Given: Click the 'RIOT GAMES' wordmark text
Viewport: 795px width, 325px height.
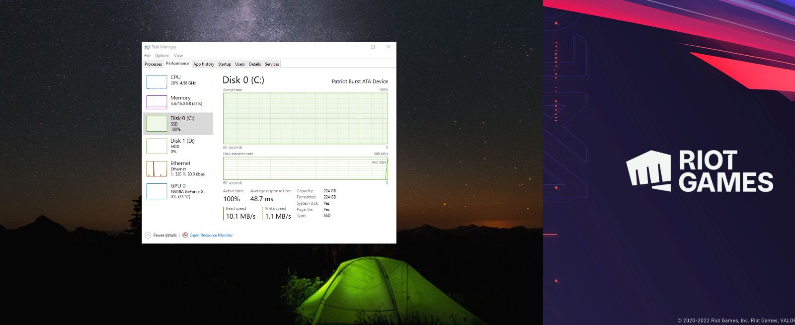Looking at the screenshot, I should pyautogui.click(x=726, y=171).
